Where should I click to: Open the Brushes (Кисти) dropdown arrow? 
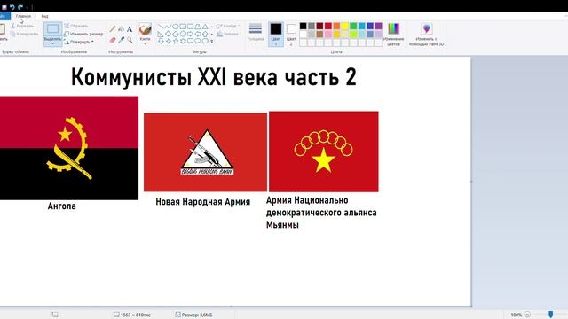pyautogui.click(x=145, y=43)
